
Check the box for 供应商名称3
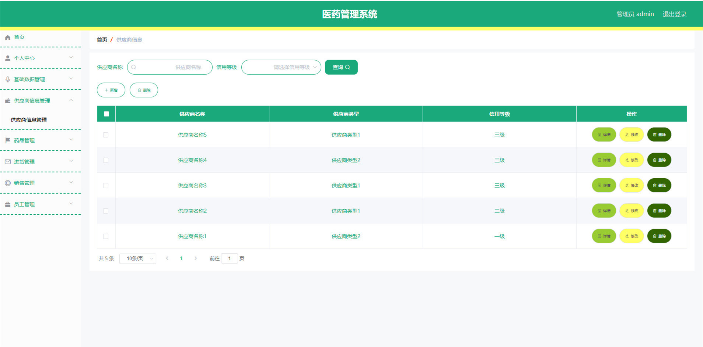(106, 186)
